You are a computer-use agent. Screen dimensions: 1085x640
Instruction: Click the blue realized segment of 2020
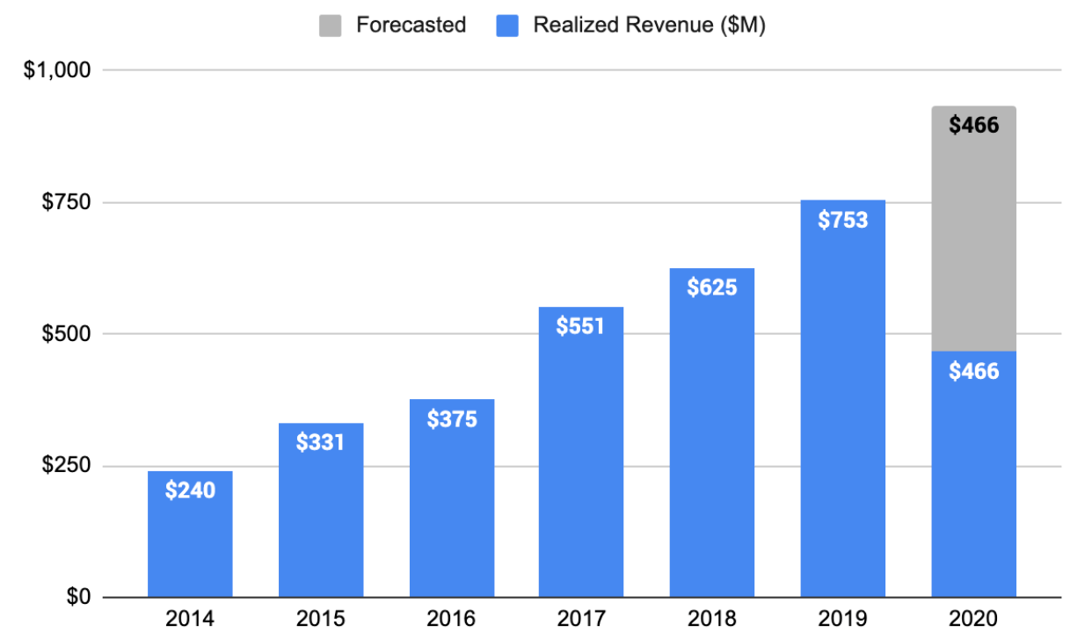tap(973, 475)
